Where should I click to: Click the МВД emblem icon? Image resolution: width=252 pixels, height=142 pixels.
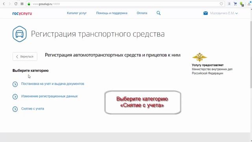200,57
